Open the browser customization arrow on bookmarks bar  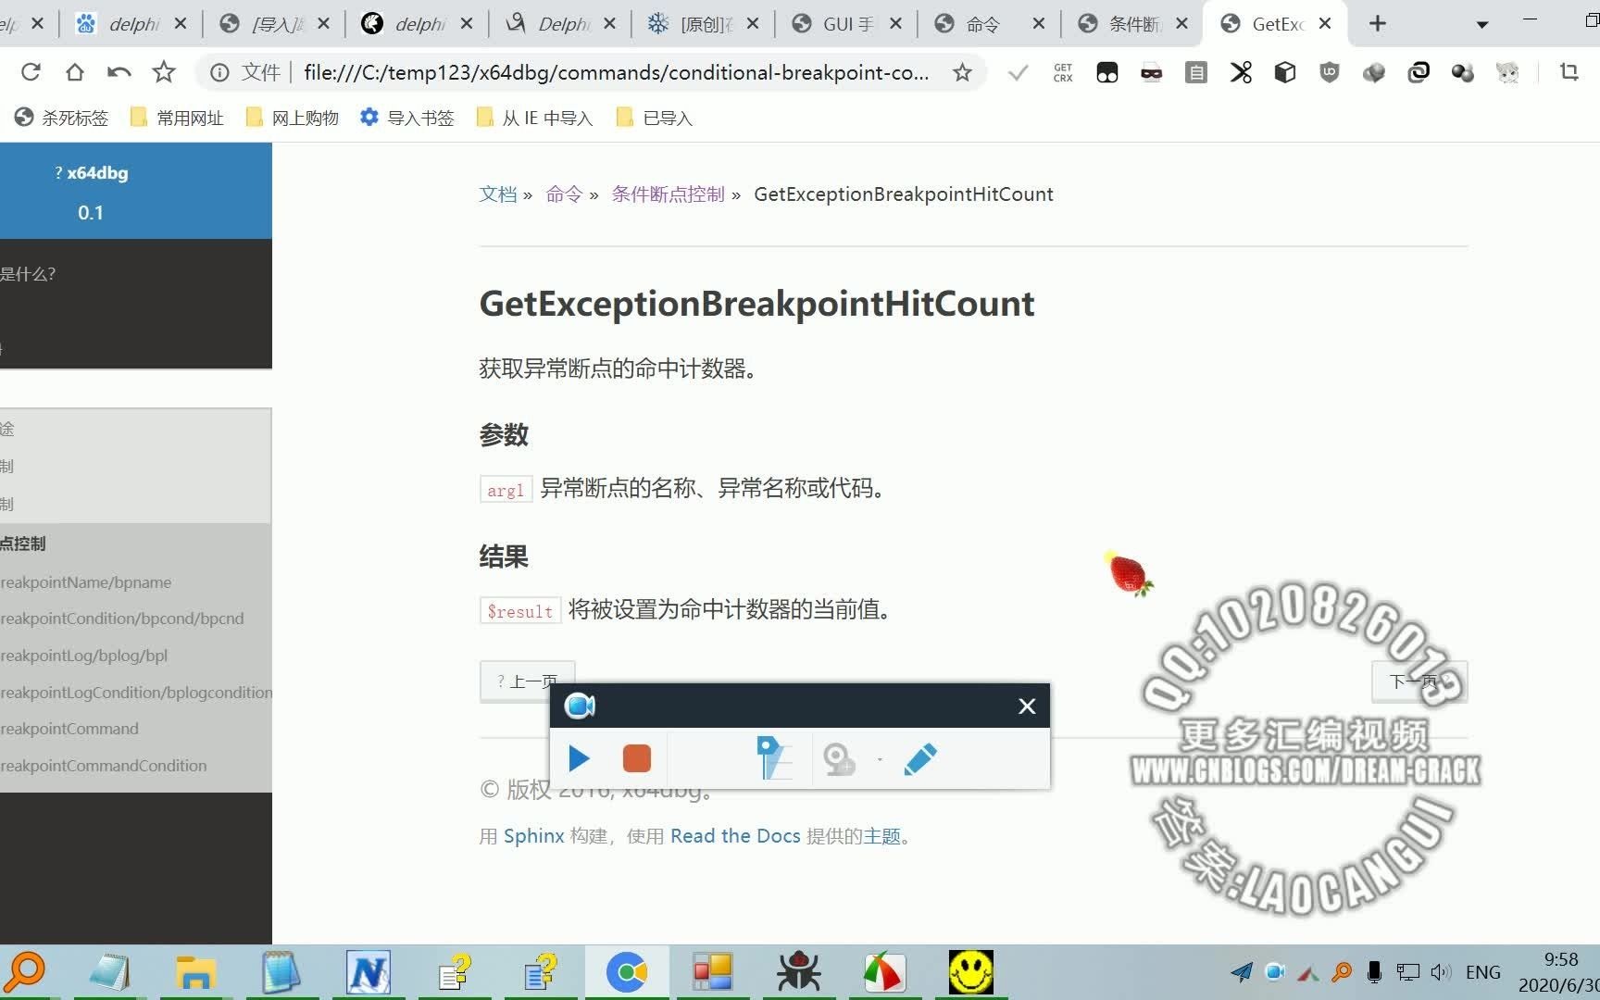point(1482,23)
